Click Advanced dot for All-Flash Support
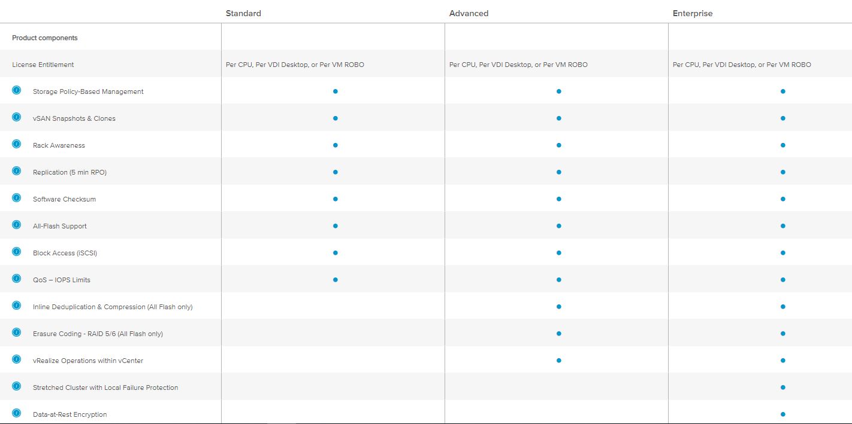Screen dimensions: 852x424 (559, 226)
